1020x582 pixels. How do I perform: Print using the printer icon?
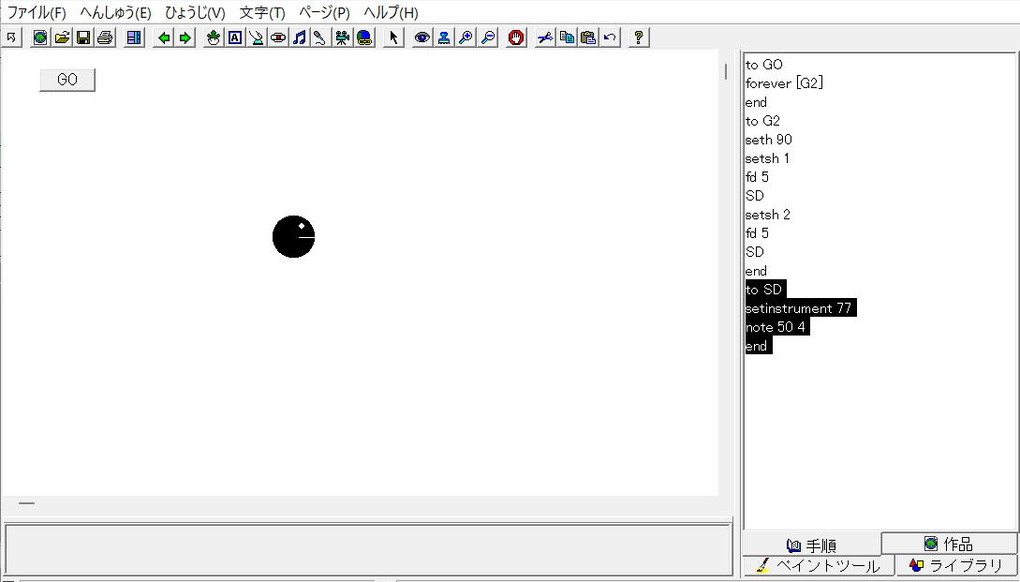click(x=105, y=37)
